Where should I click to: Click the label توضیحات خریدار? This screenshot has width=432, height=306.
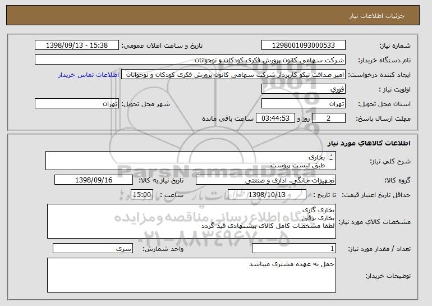[x=388, y=276]
